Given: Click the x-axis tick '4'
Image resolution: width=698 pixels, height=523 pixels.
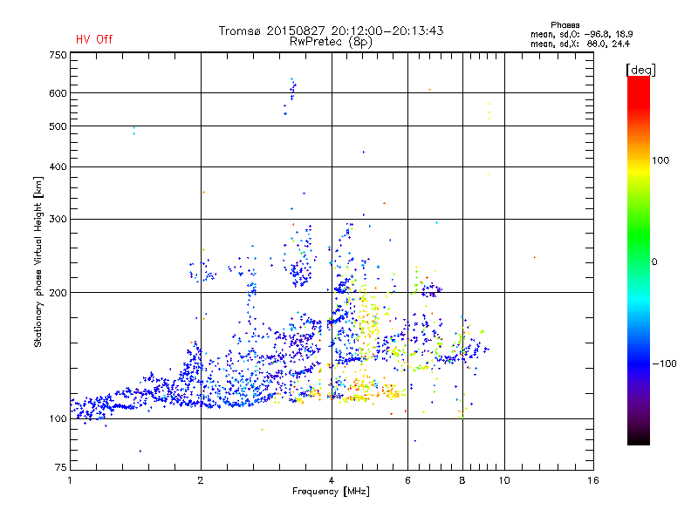Looking at the screenshot, I should (332, 480).
